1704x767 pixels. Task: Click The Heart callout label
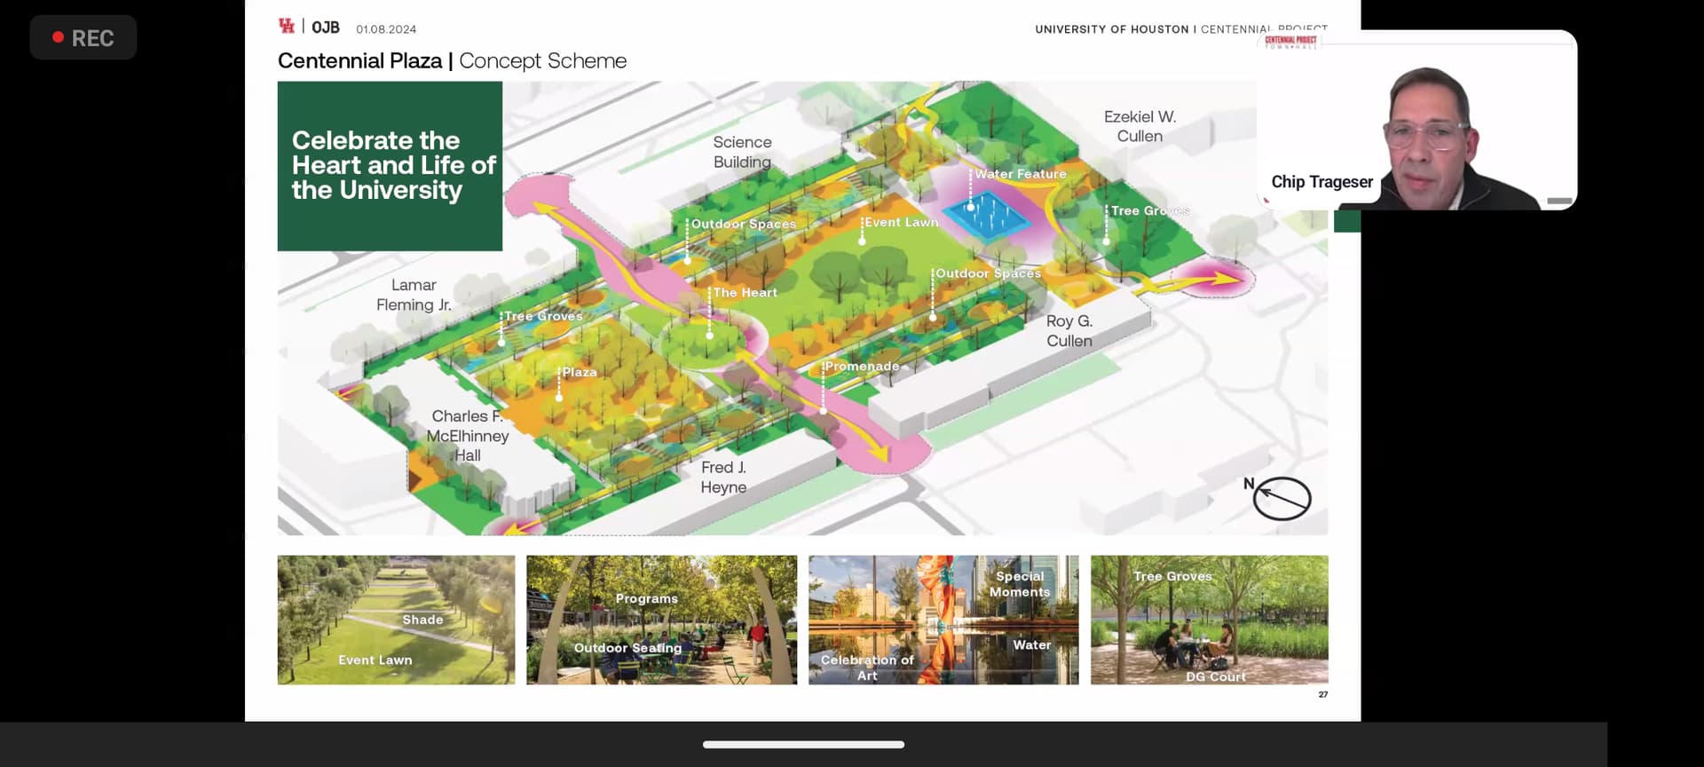[745, 292]
